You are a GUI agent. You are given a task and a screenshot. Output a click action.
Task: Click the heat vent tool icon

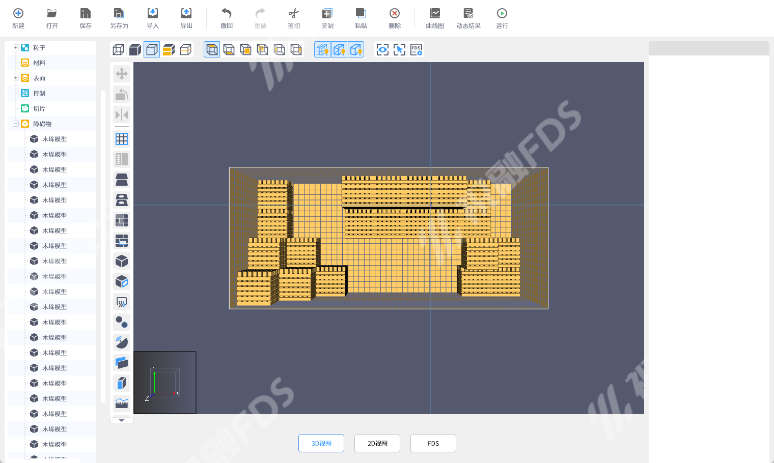click(122, 302)
